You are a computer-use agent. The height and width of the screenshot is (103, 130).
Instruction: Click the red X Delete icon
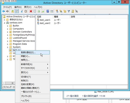31,11
